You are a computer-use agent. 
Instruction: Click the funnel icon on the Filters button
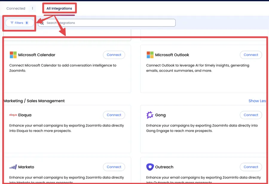[12, 23]
